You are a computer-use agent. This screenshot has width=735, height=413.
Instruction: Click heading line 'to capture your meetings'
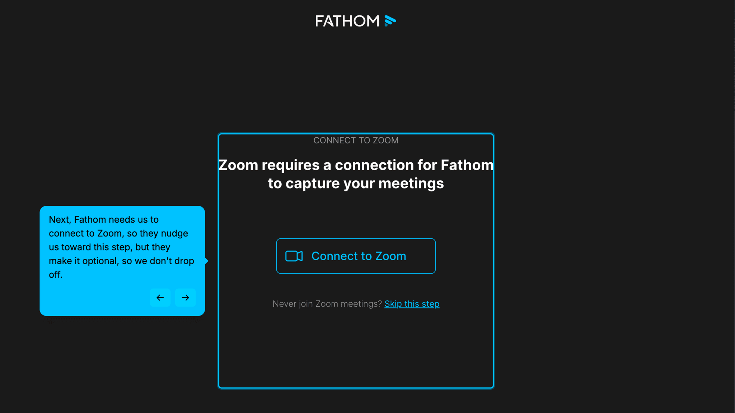356,184
